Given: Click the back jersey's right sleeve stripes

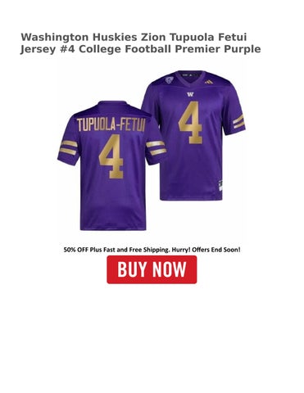Looking at the screenshot, I should pos(156,147).
